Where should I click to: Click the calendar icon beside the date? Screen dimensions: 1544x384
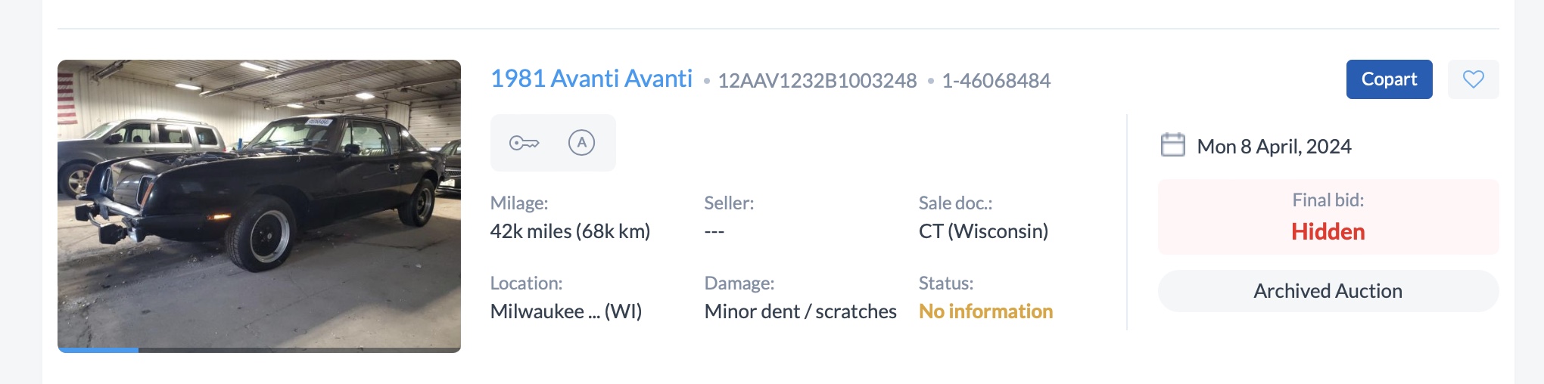(x=1172, y=145)
